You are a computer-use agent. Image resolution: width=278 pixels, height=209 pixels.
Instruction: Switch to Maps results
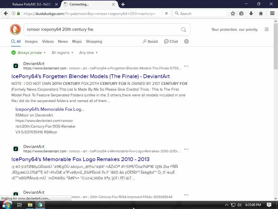(x=77, y=41)
